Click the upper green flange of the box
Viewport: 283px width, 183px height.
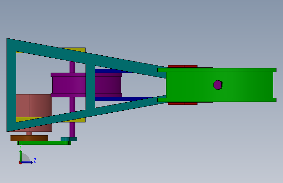(217, 70)
